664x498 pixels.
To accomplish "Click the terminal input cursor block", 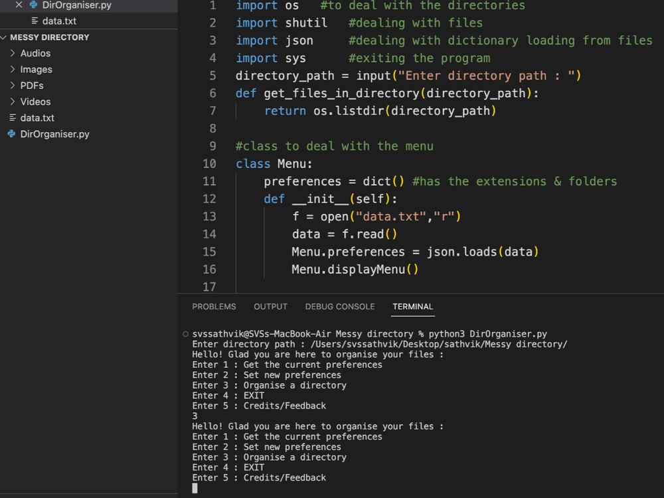I will (195, 488).
